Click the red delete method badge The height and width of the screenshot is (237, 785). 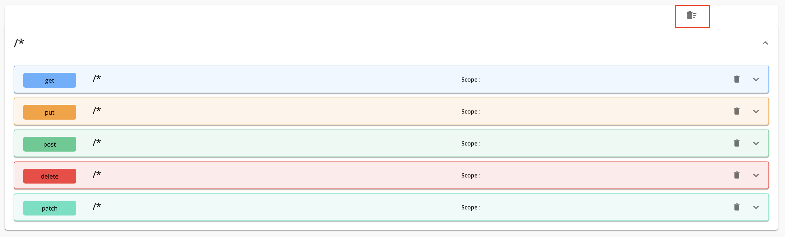[49, 176]
